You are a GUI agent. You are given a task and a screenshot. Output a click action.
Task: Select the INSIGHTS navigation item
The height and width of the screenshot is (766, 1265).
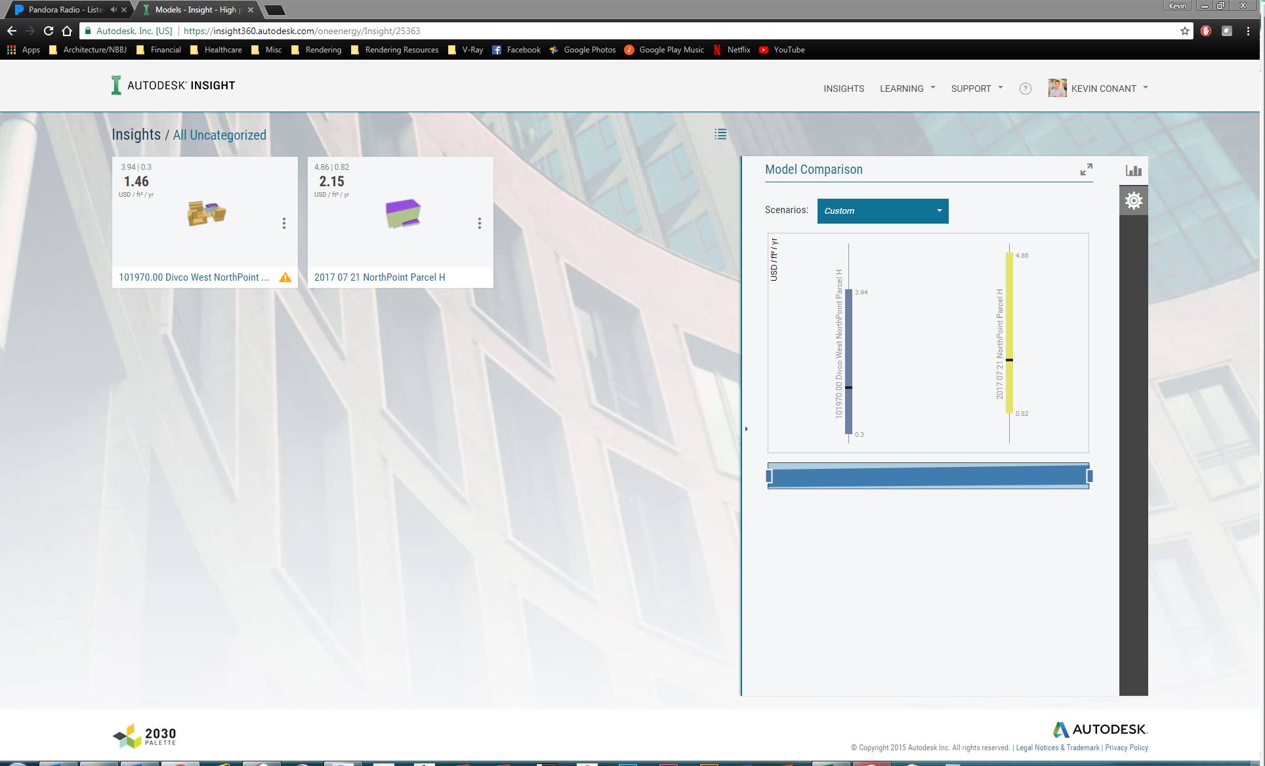coord(844,88)
